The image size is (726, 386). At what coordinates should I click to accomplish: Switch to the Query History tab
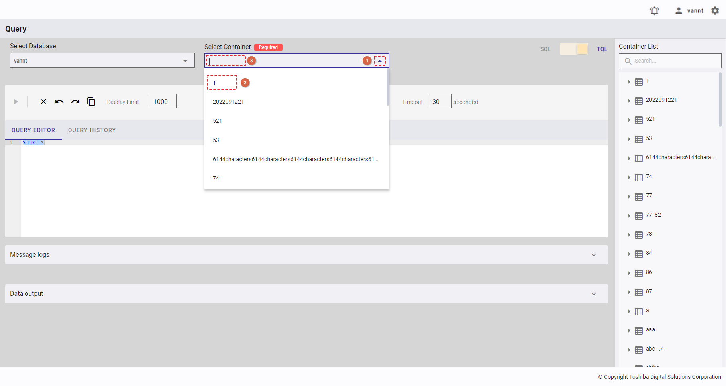[x=92, y=130]
